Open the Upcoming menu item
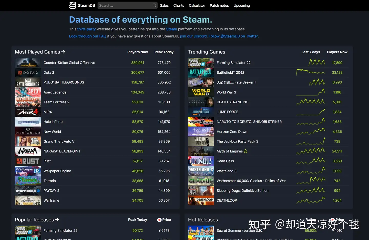The image size is (369, 240). pyautogui.click(x=242, y=5)
